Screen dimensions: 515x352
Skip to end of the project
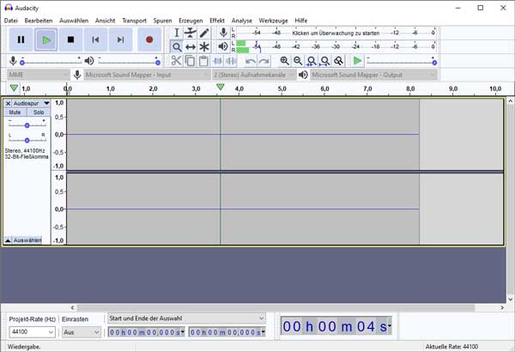[120, 39]
